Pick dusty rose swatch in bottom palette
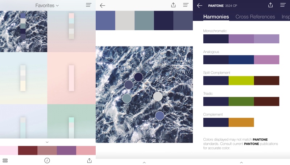Screen dimensions: 290x165 point(47,151)
